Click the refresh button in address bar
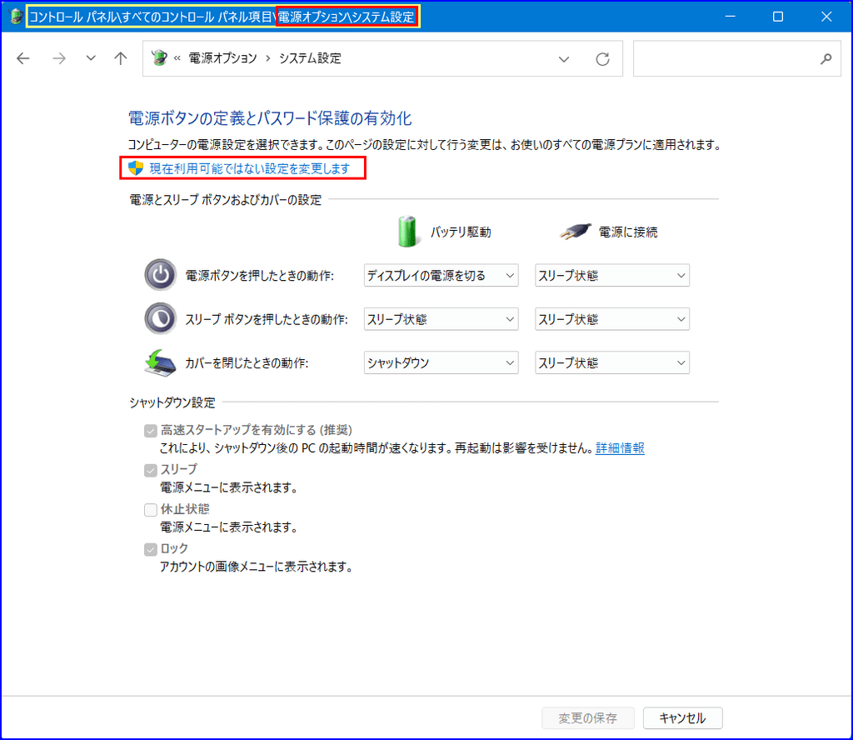The height and width of the screenshot is (740, 853). pos(602,59)
